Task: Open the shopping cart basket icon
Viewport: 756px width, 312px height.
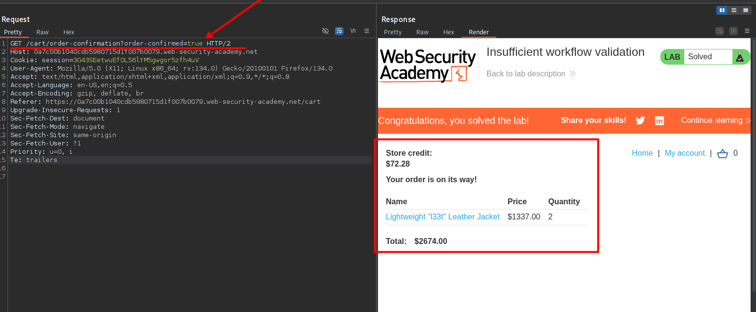Action: point(722,154)
